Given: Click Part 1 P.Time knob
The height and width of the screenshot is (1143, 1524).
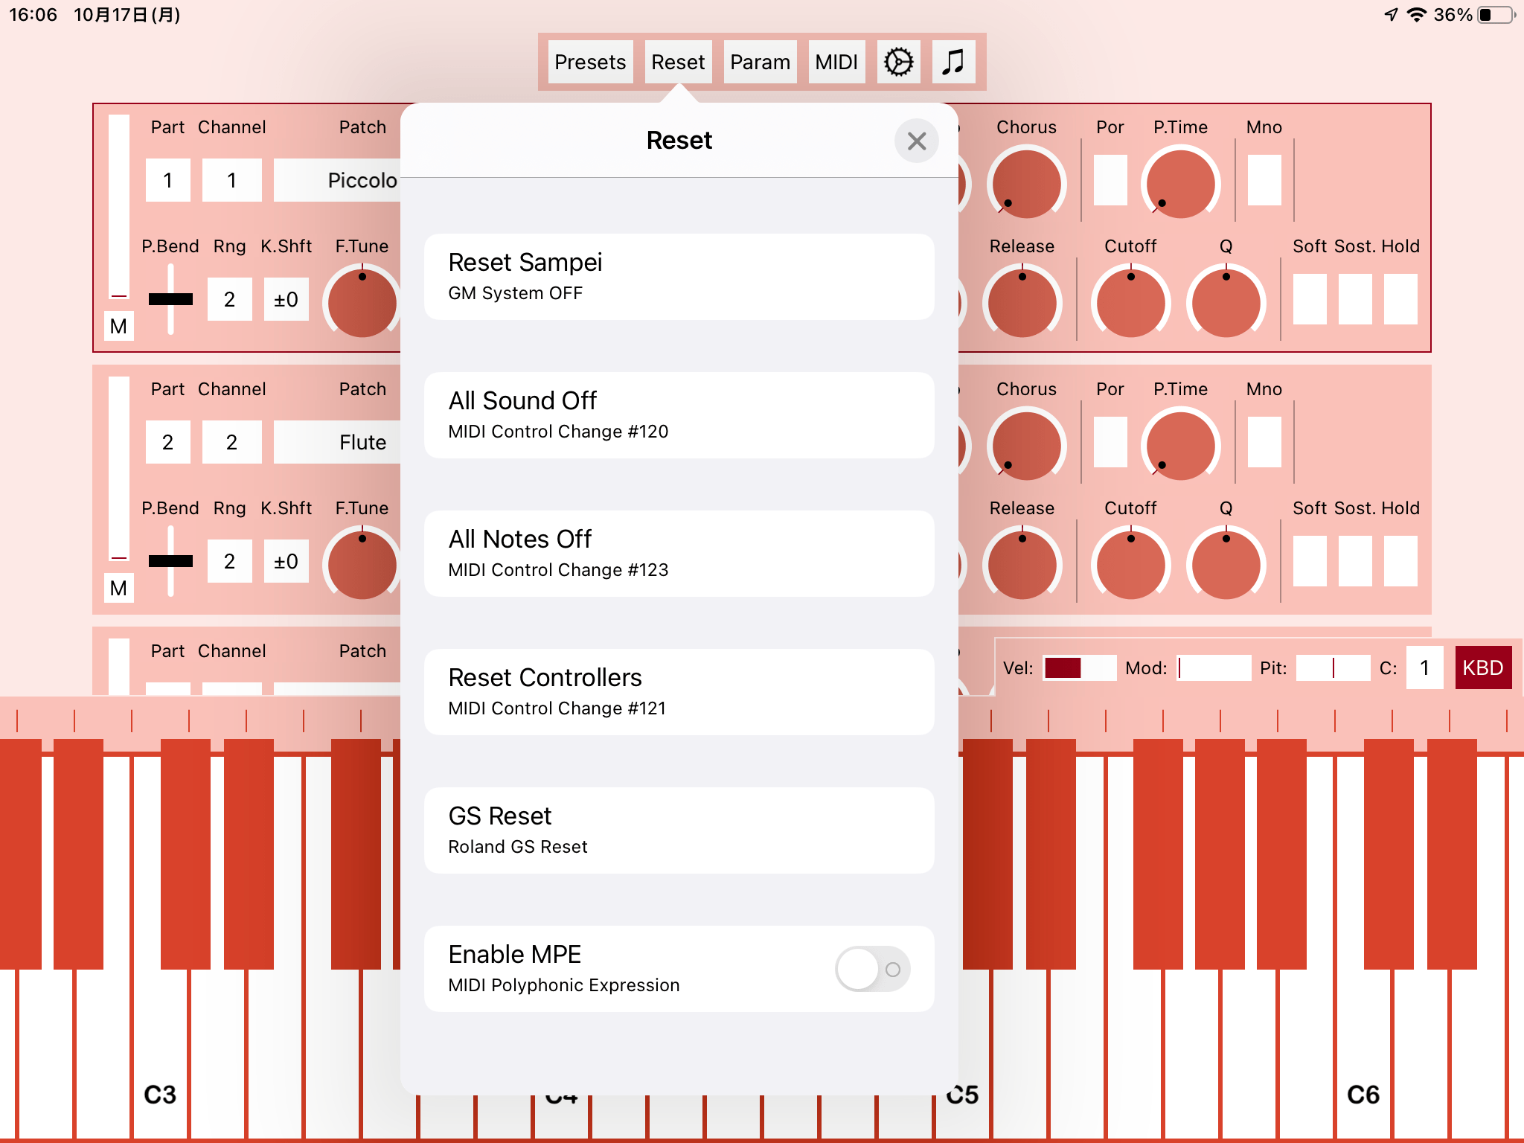Looking at the screenshot, I should pos(1180,184).
